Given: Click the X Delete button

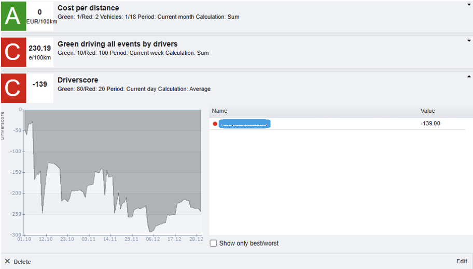Looking at the screenshot, I should (x=18, y=261).
